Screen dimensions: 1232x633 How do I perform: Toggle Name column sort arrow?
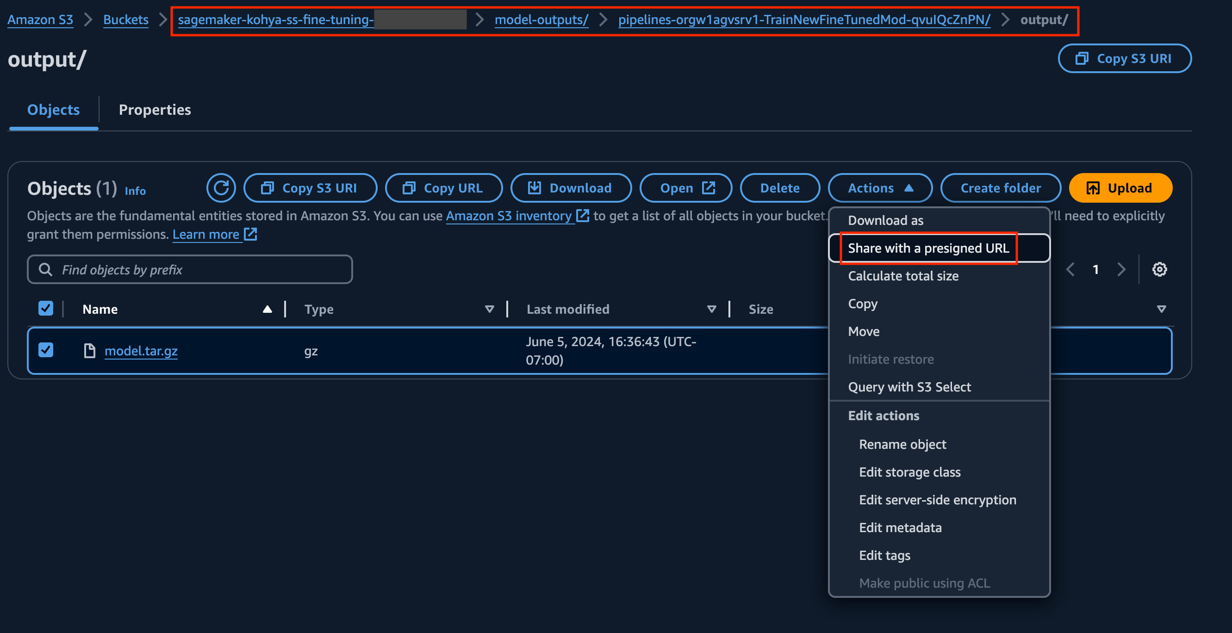268,310
